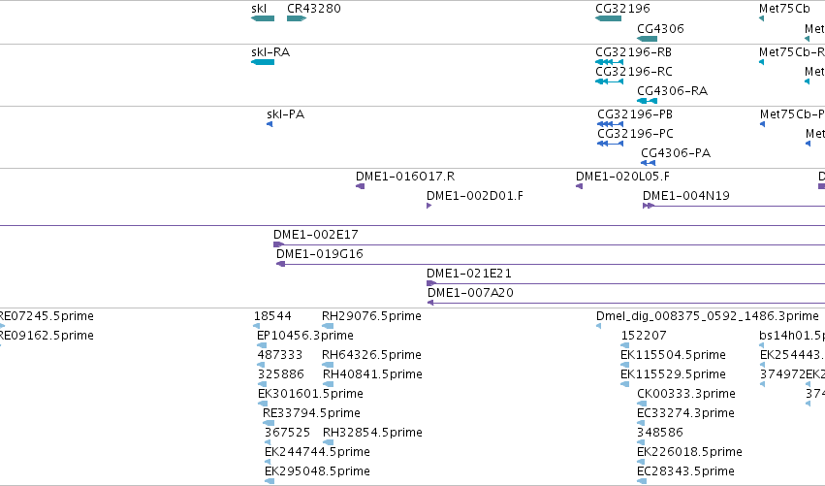Open the CG32196 gene label
Image resolution: width=825 pixels, height=486 pixels.
(x=622, y=9)
